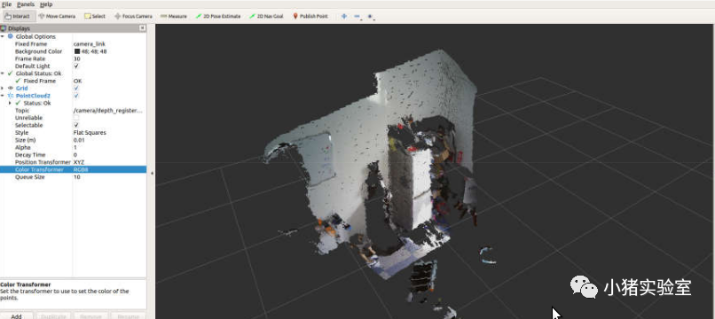
Task: Activate the Publish Point tool
Action: pyautogui.click(x=310, y=16)
